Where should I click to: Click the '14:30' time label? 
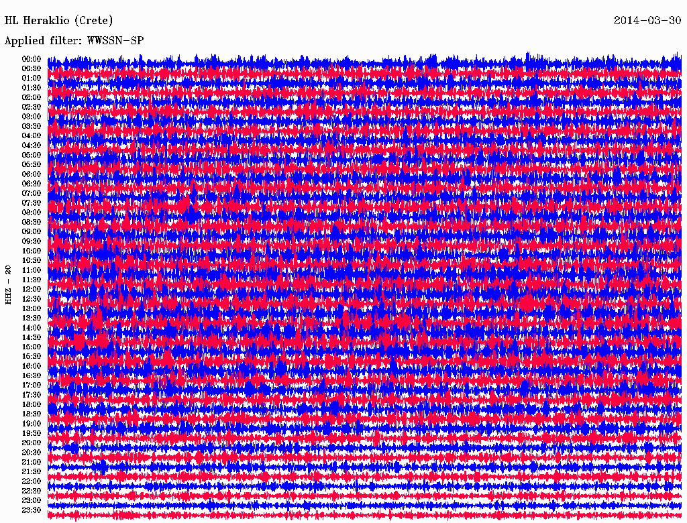point(32,337)
